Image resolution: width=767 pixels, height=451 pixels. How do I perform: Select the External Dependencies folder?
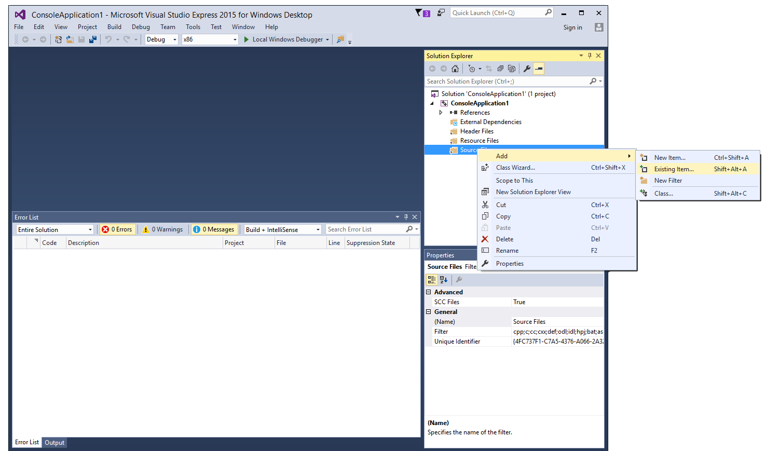[x=491, y=122]
